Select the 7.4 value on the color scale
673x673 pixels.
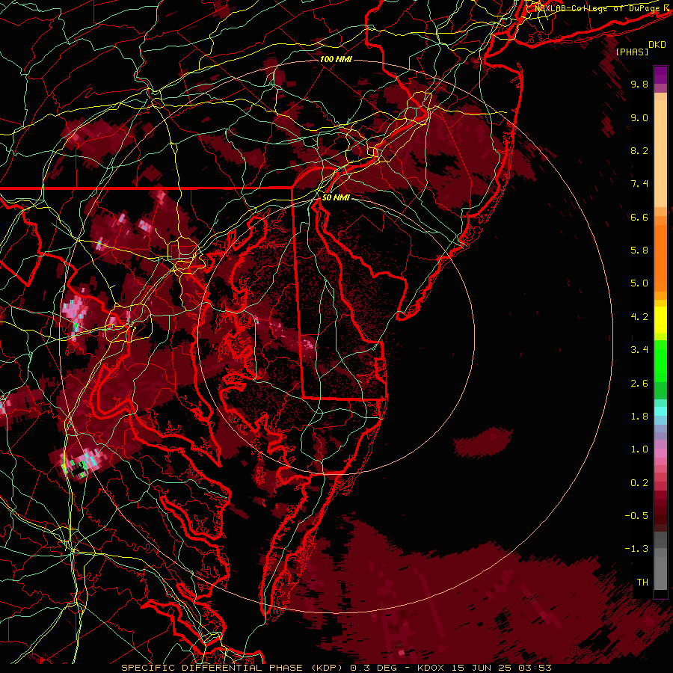click(x=639, y=184)
